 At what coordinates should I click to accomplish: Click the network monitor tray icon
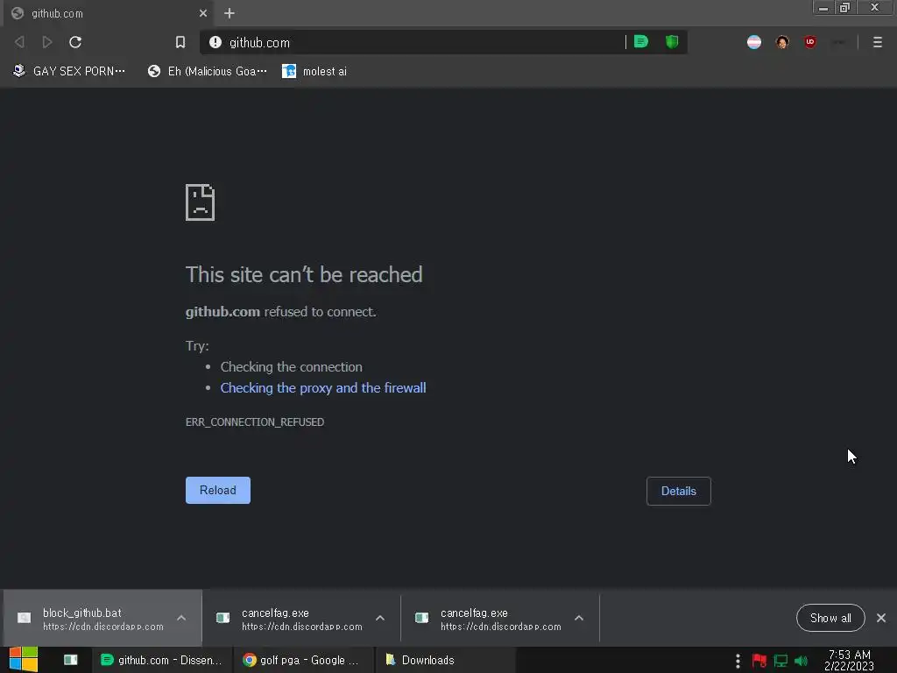pos(780,661)
